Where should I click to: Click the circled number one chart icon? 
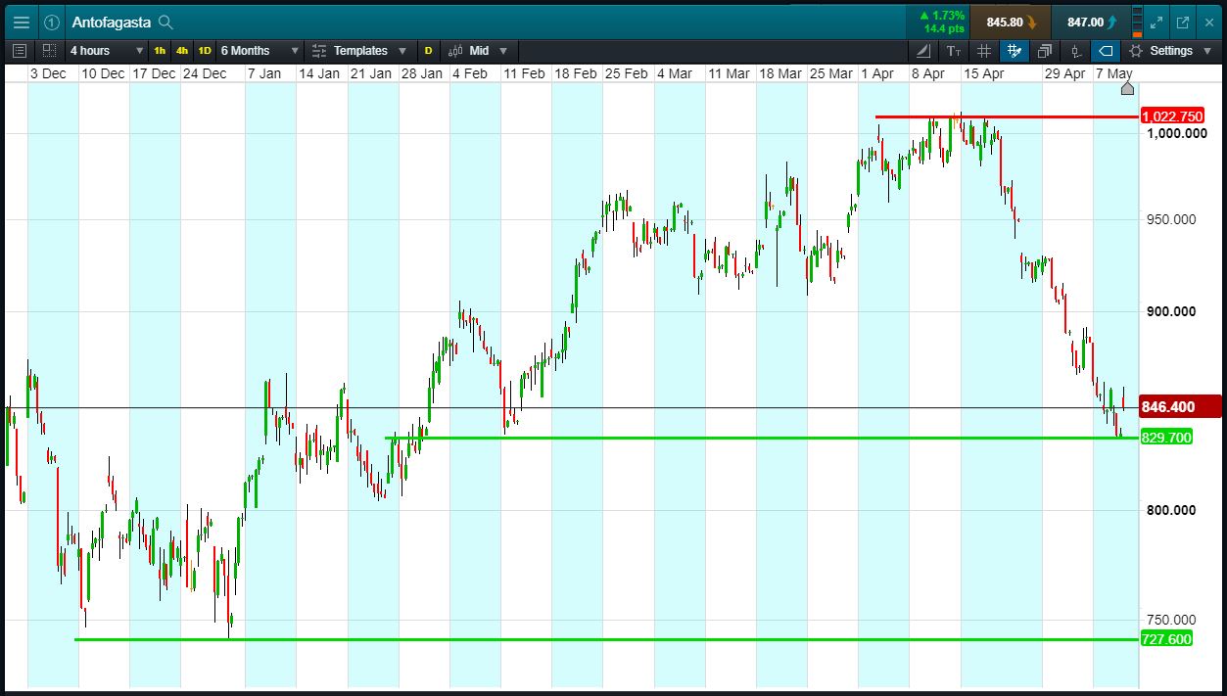(51, 22)
